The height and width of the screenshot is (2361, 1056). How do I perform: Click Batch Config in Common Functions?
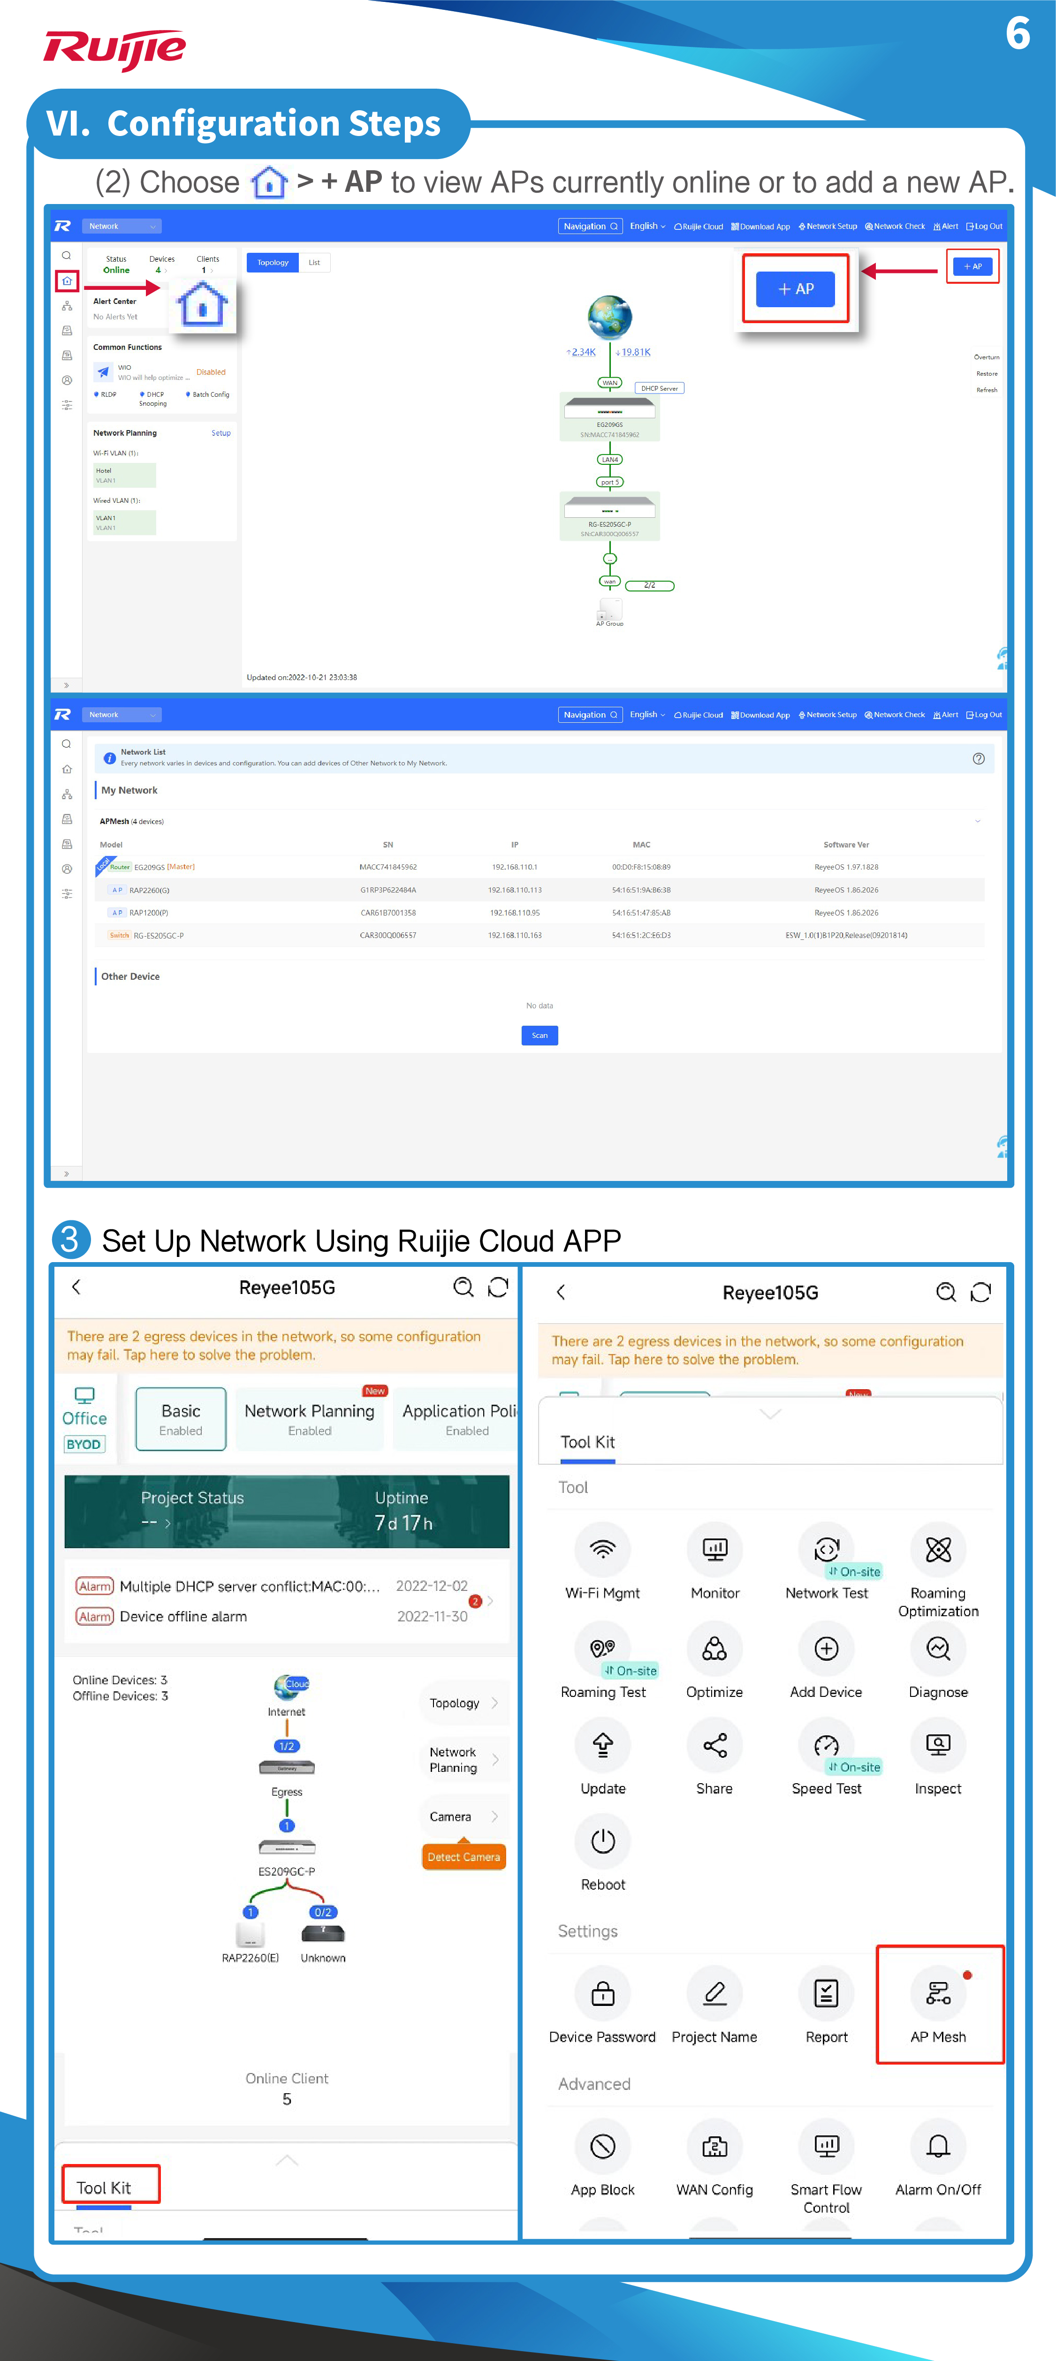[x=208, y=395]
